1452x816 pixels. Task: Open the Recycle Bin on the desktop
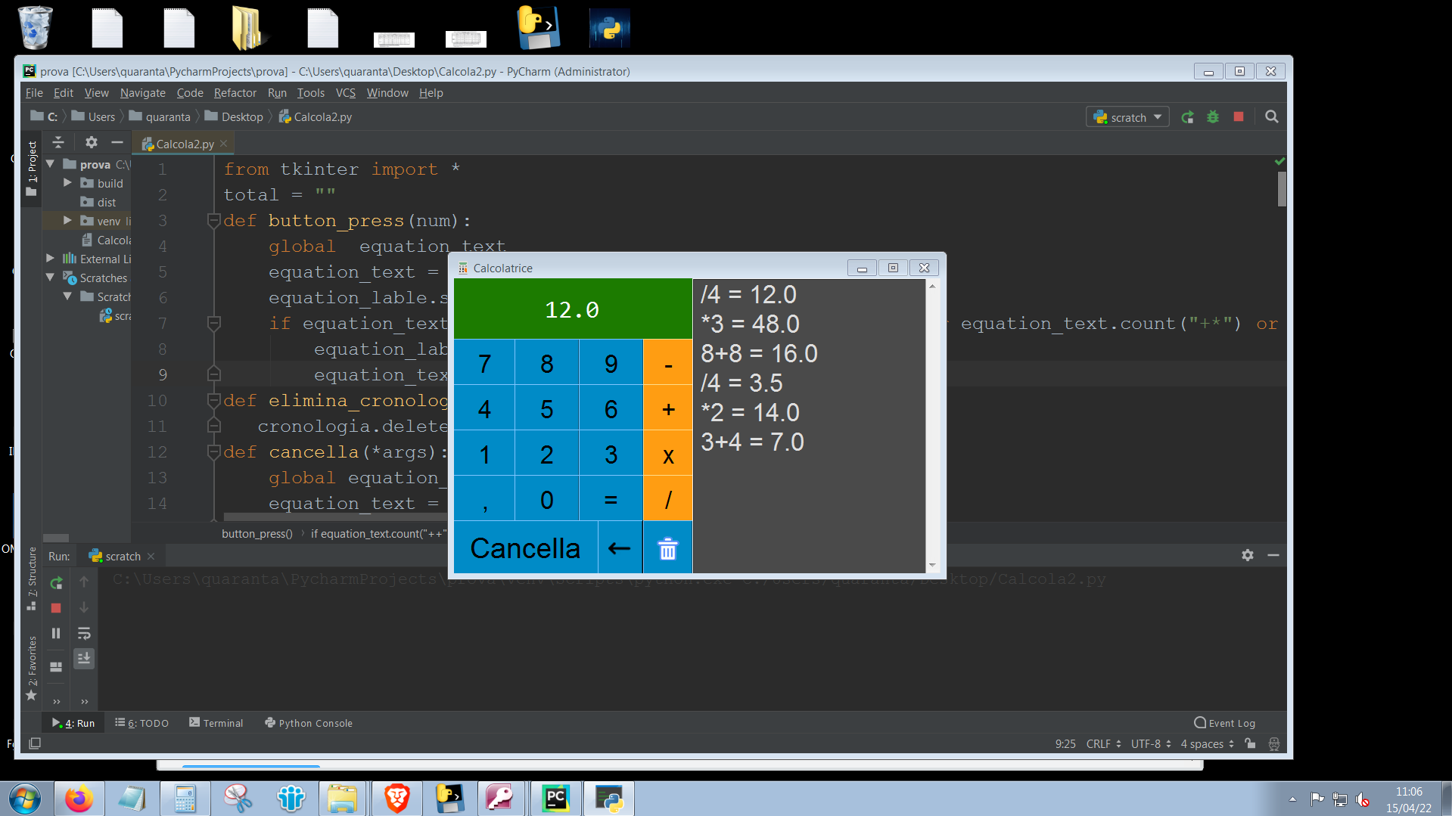tap(35, 27)
